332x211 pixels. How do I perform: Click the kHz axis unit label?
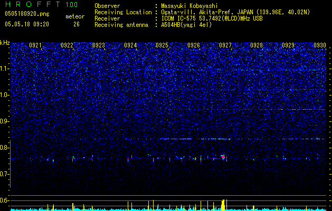pyautogui.click(x=5, y=43)
